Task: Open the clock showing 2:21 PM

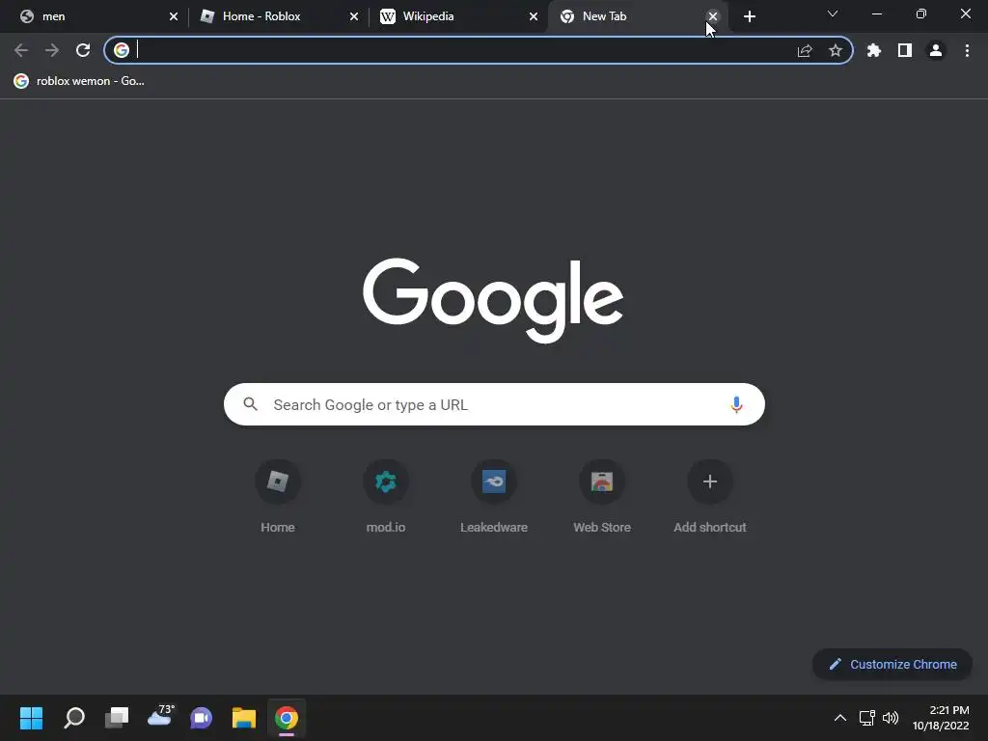Action: (941, 718)
